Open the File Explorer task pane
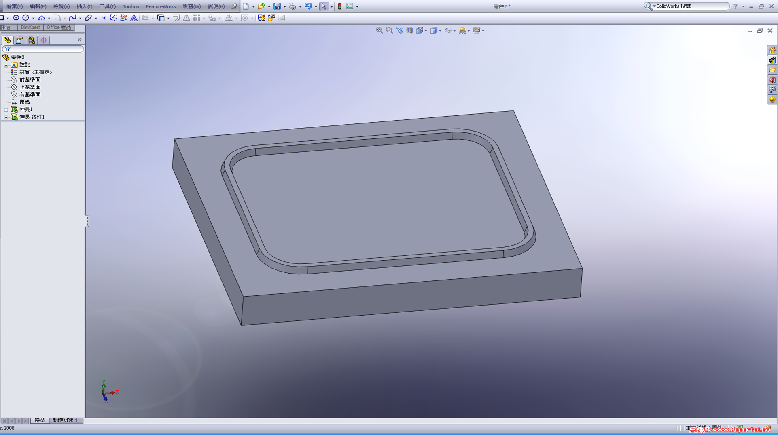778x435 pixels. click(772, 70)
